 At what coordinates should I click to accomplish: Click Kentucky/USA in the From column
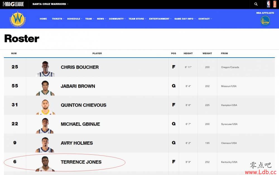click(229, 162)
